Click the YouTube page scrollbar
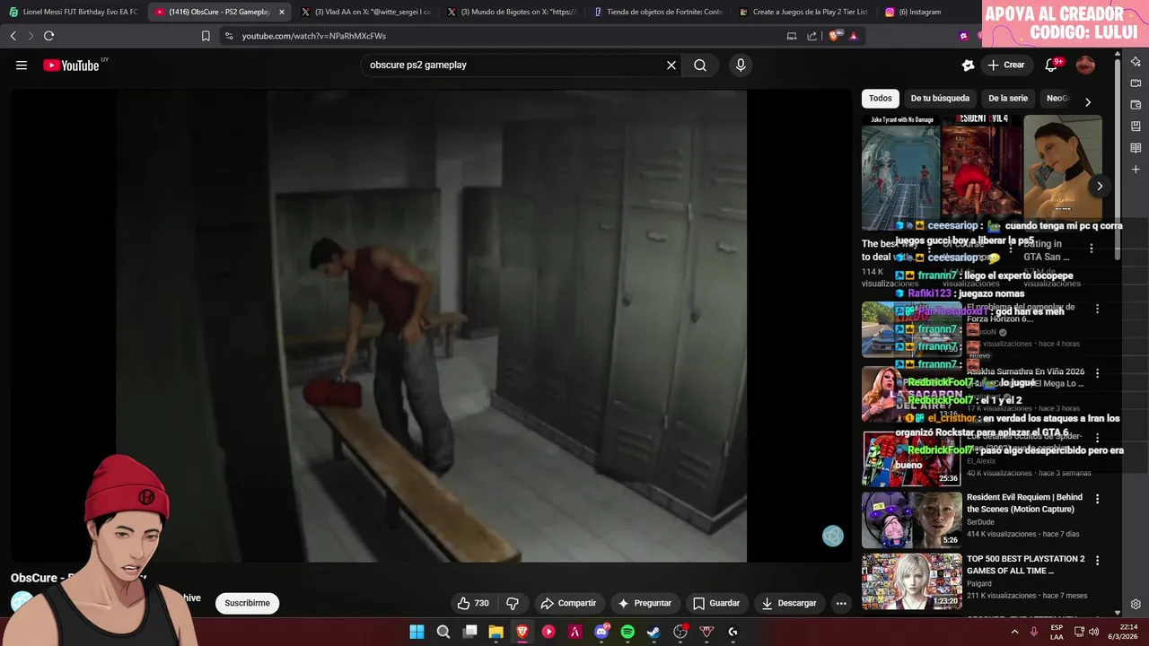Screen dimensions: 1149x646 coord(1117,161)
